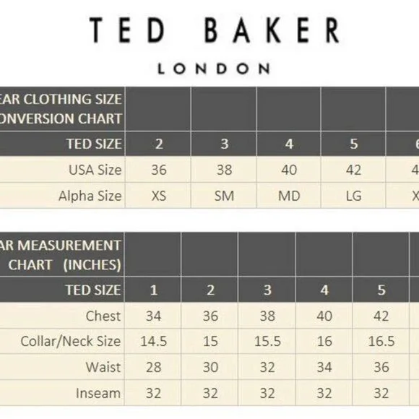
Task: Select the USA Size 36 cell
Action: [158, 170]
